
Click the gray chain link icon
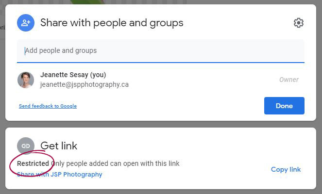pyautogui.click(x=26, y=146)
